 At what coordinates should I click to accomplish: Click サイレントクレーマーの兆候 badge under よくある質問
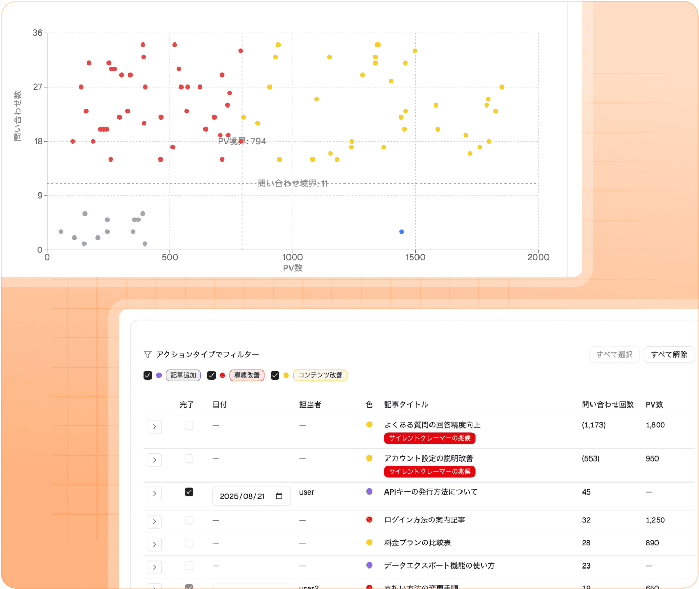(430, 438)
